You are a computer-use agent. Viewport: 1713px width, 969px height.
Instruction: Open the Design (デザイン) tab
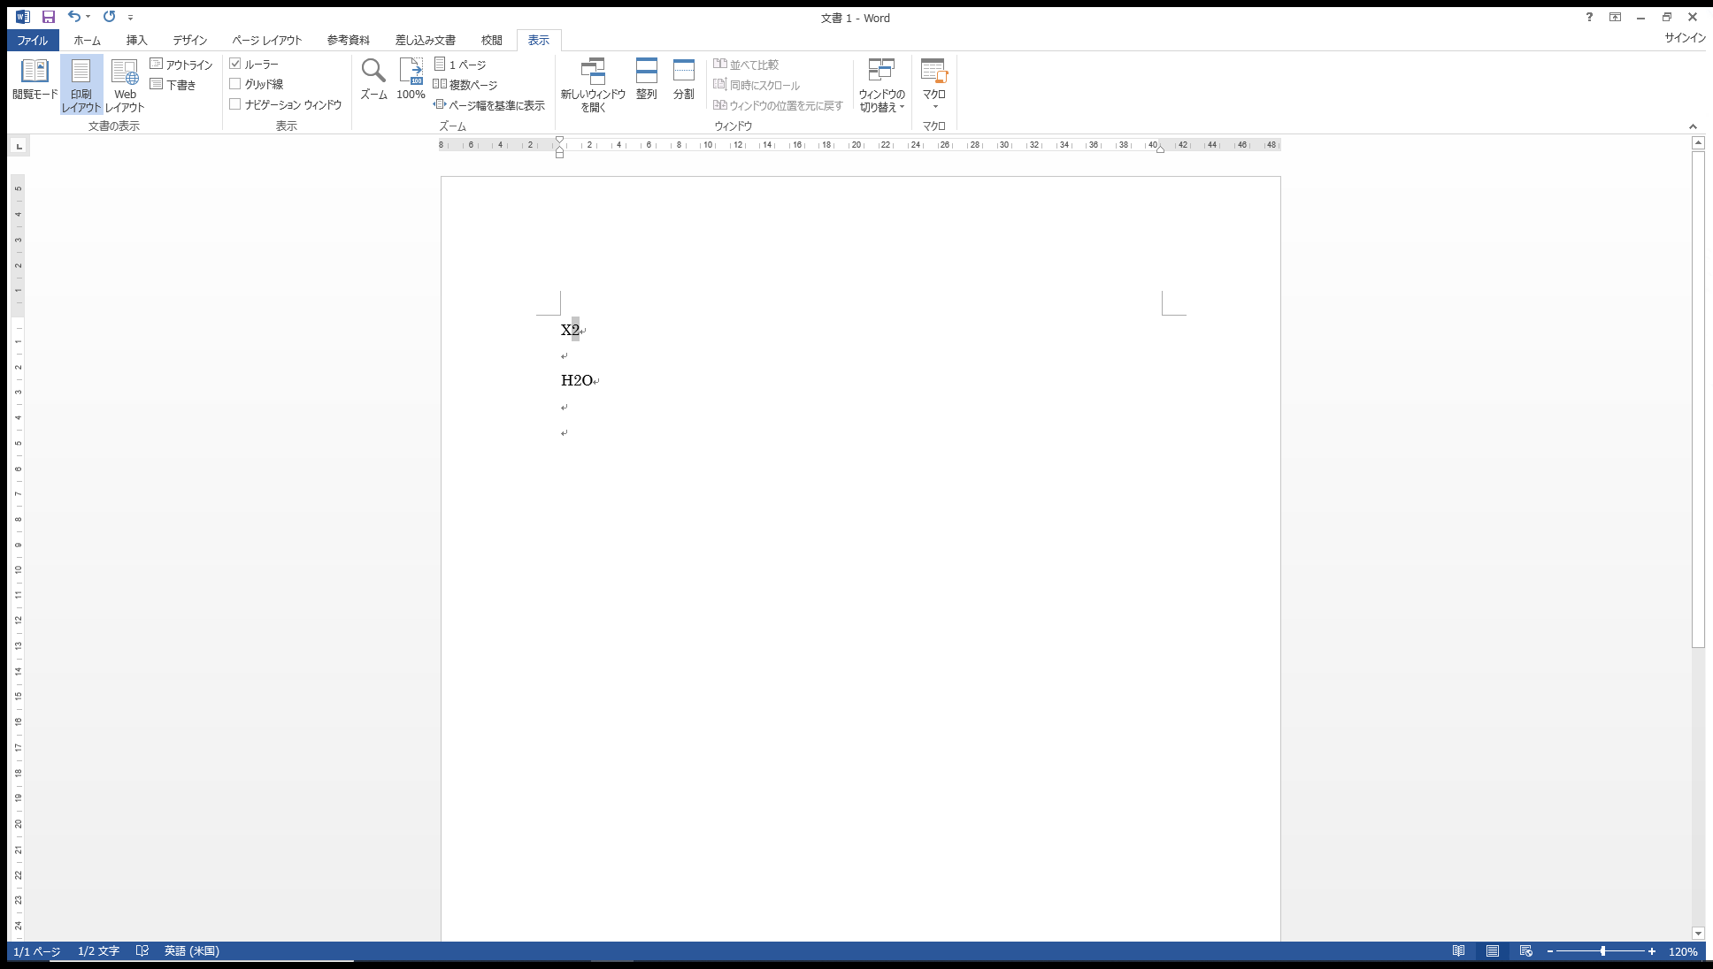pyautogui.click(x=190, y=40)
